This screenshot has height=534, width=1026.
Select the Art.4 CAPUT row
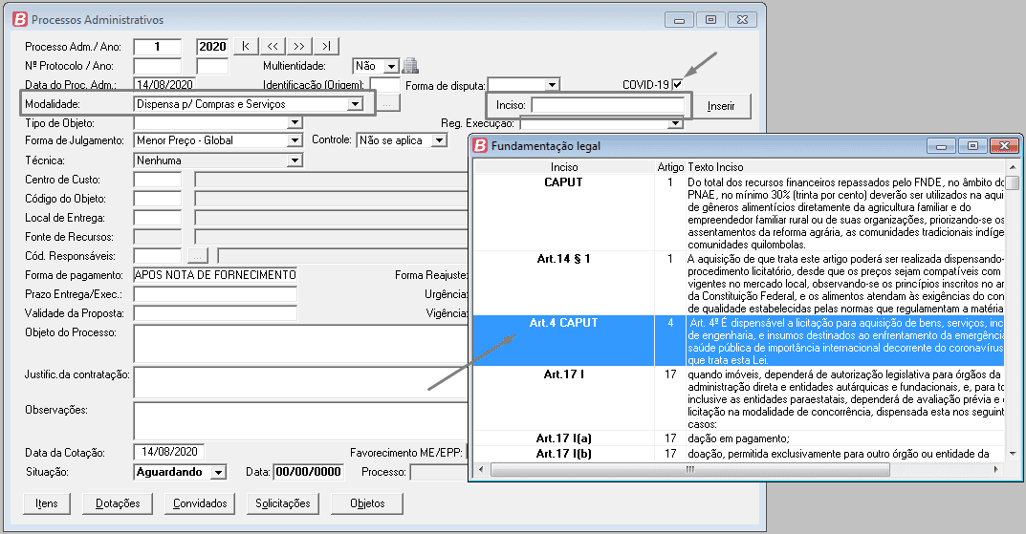[564, 324]
